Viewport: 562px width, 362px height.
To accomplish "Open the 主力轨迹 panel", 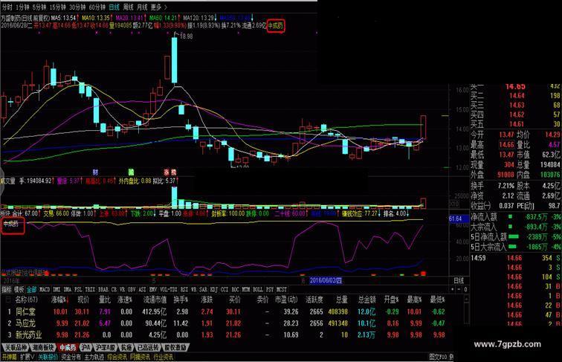I will pos(94,358).
